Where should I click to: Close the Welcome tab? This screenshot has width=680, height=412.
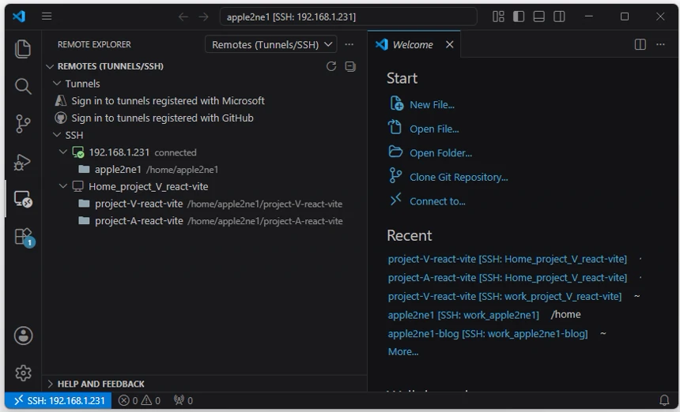coord(450,44)
